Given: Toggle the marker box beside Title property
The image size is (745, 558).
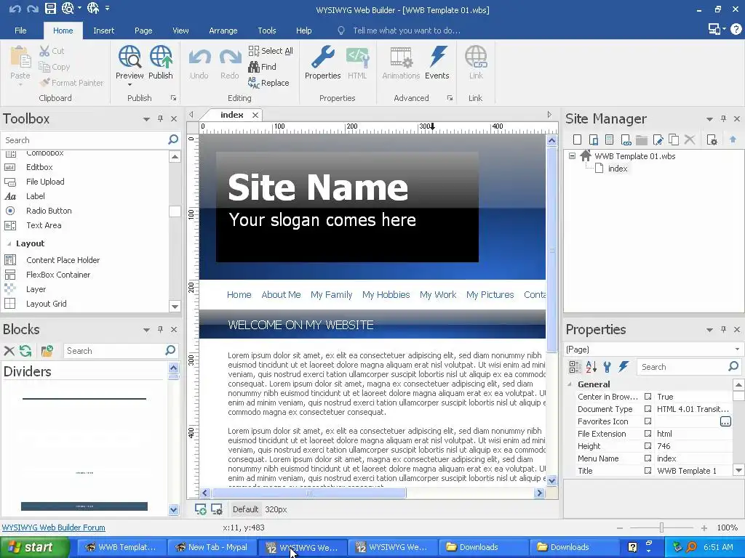Looking at the screenshot, I should tap(648, 471).
